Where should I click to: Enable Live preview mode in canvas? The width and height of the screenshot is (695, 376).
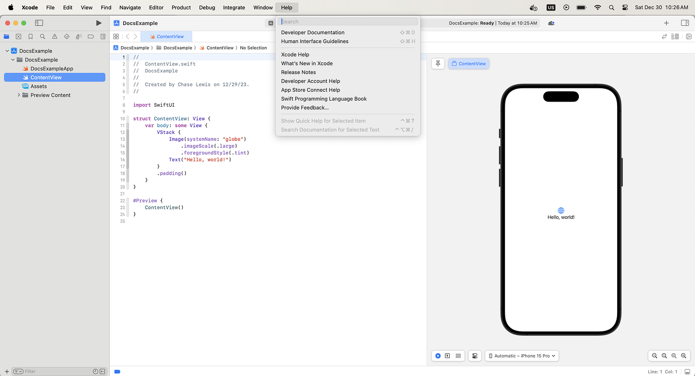coord(438,356)
